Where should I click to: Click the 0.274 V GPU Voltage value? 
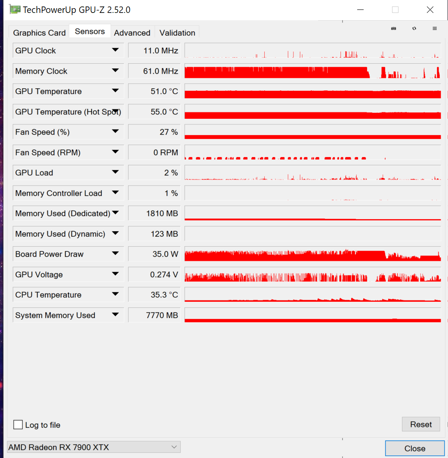(154, 274)
